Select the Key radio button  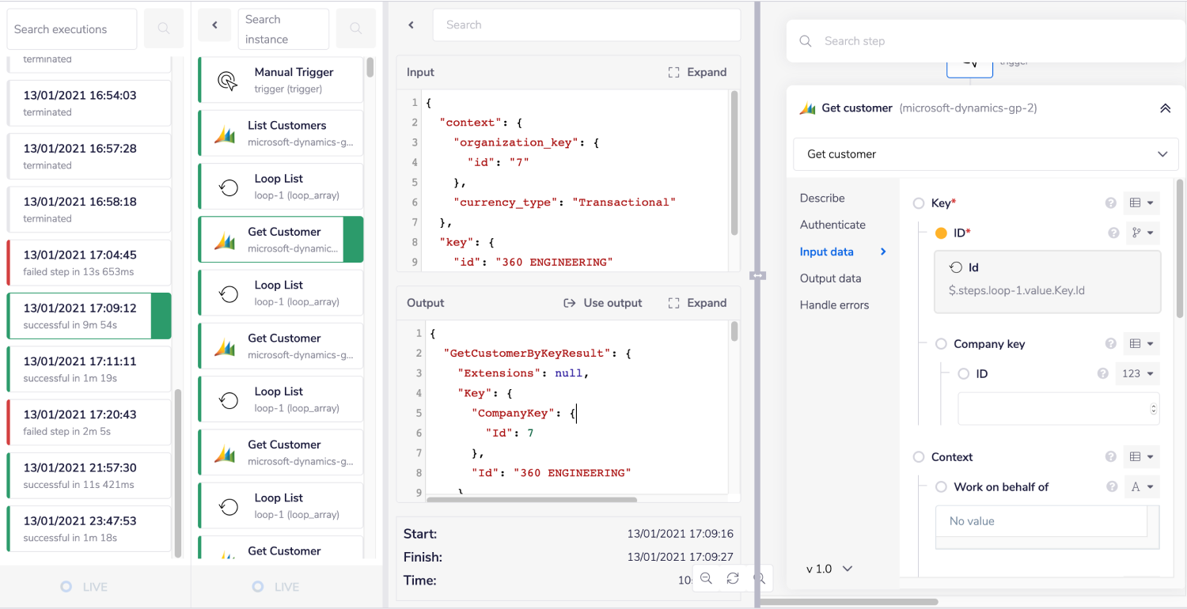click(919, 203)
